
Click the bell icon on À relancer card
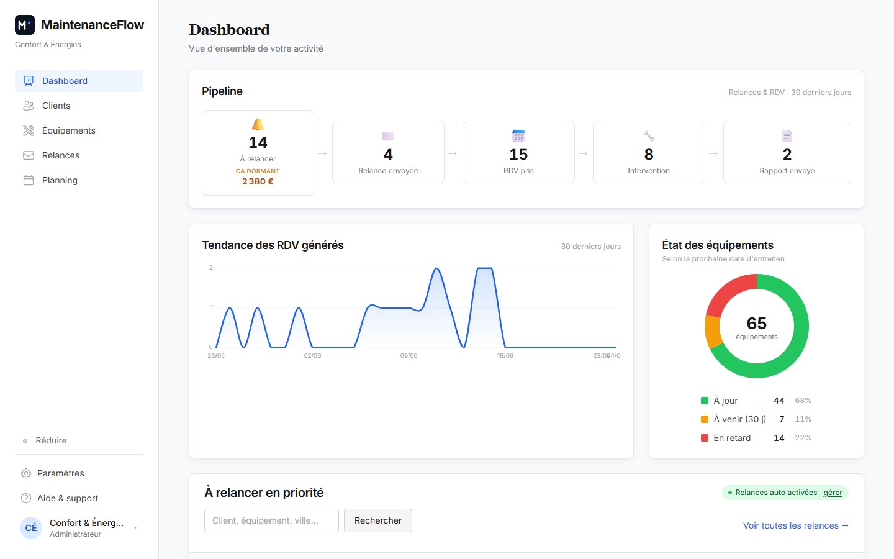click(258, 124)
